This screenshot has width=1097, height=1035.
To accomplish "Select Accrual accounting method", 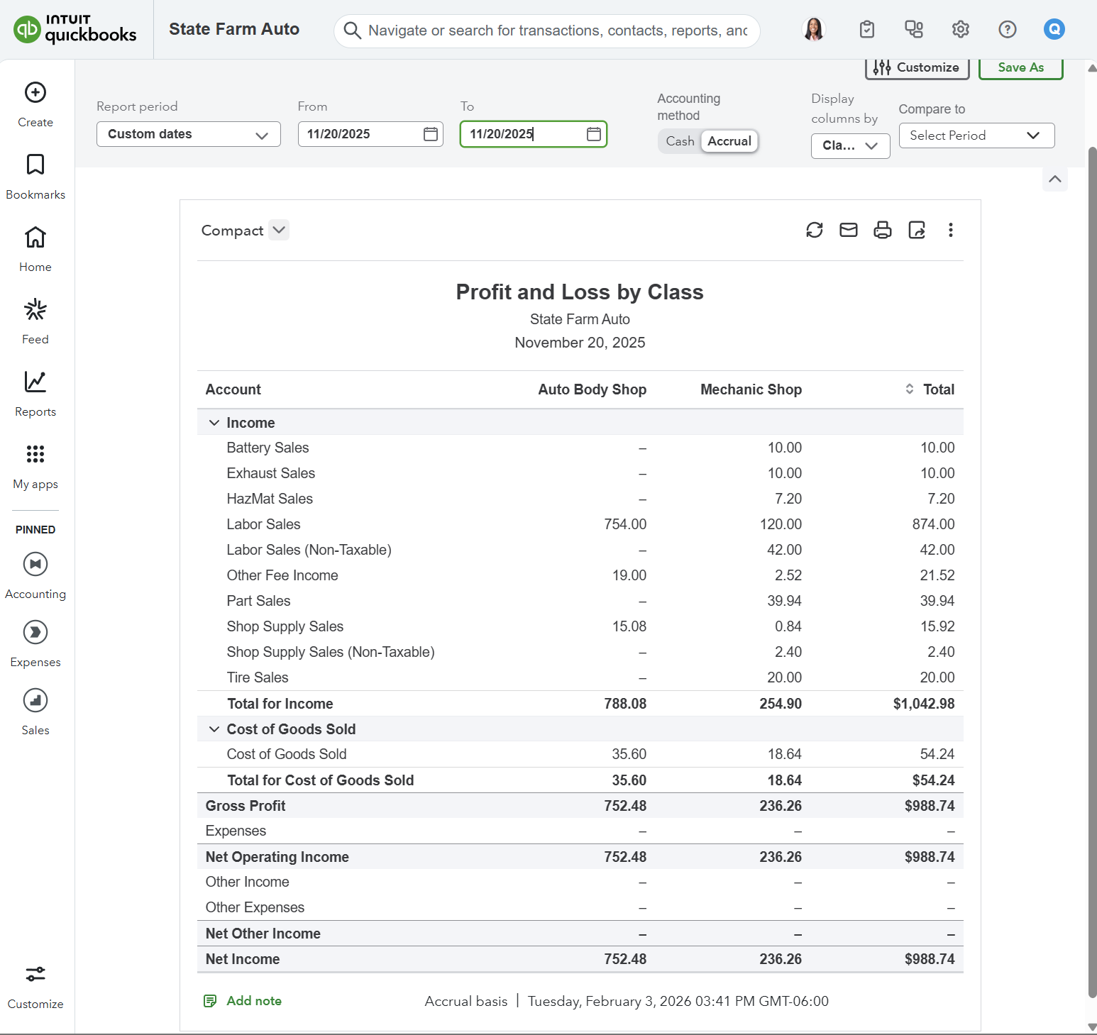I will click(x=729, y=141).
